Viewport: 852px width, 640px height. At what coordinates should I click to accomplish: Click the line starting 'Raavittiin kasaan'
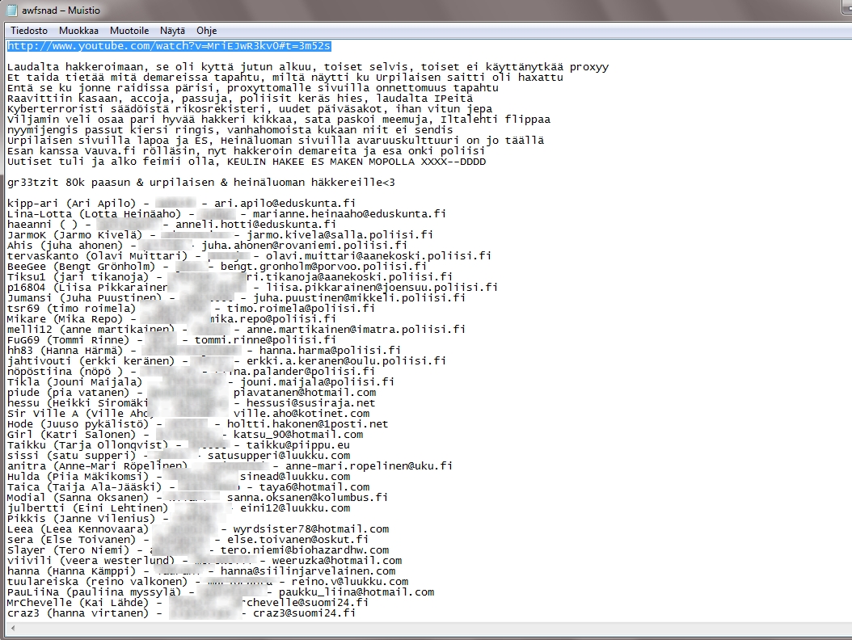[x=239, y=99]
